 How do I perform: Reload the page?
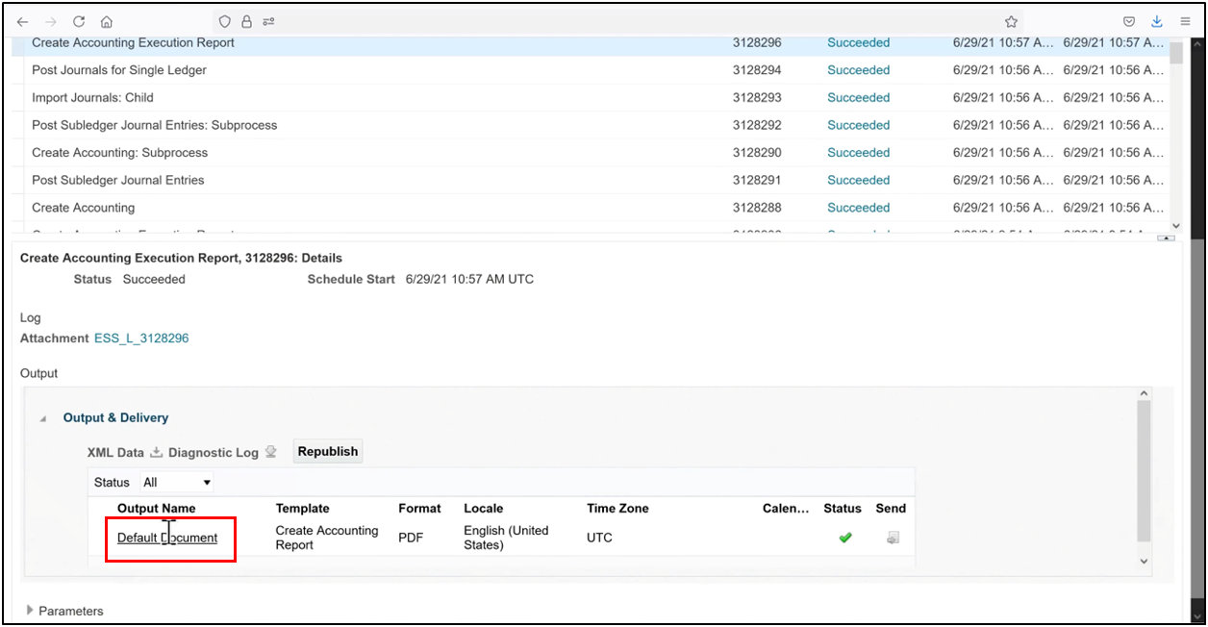78,21
